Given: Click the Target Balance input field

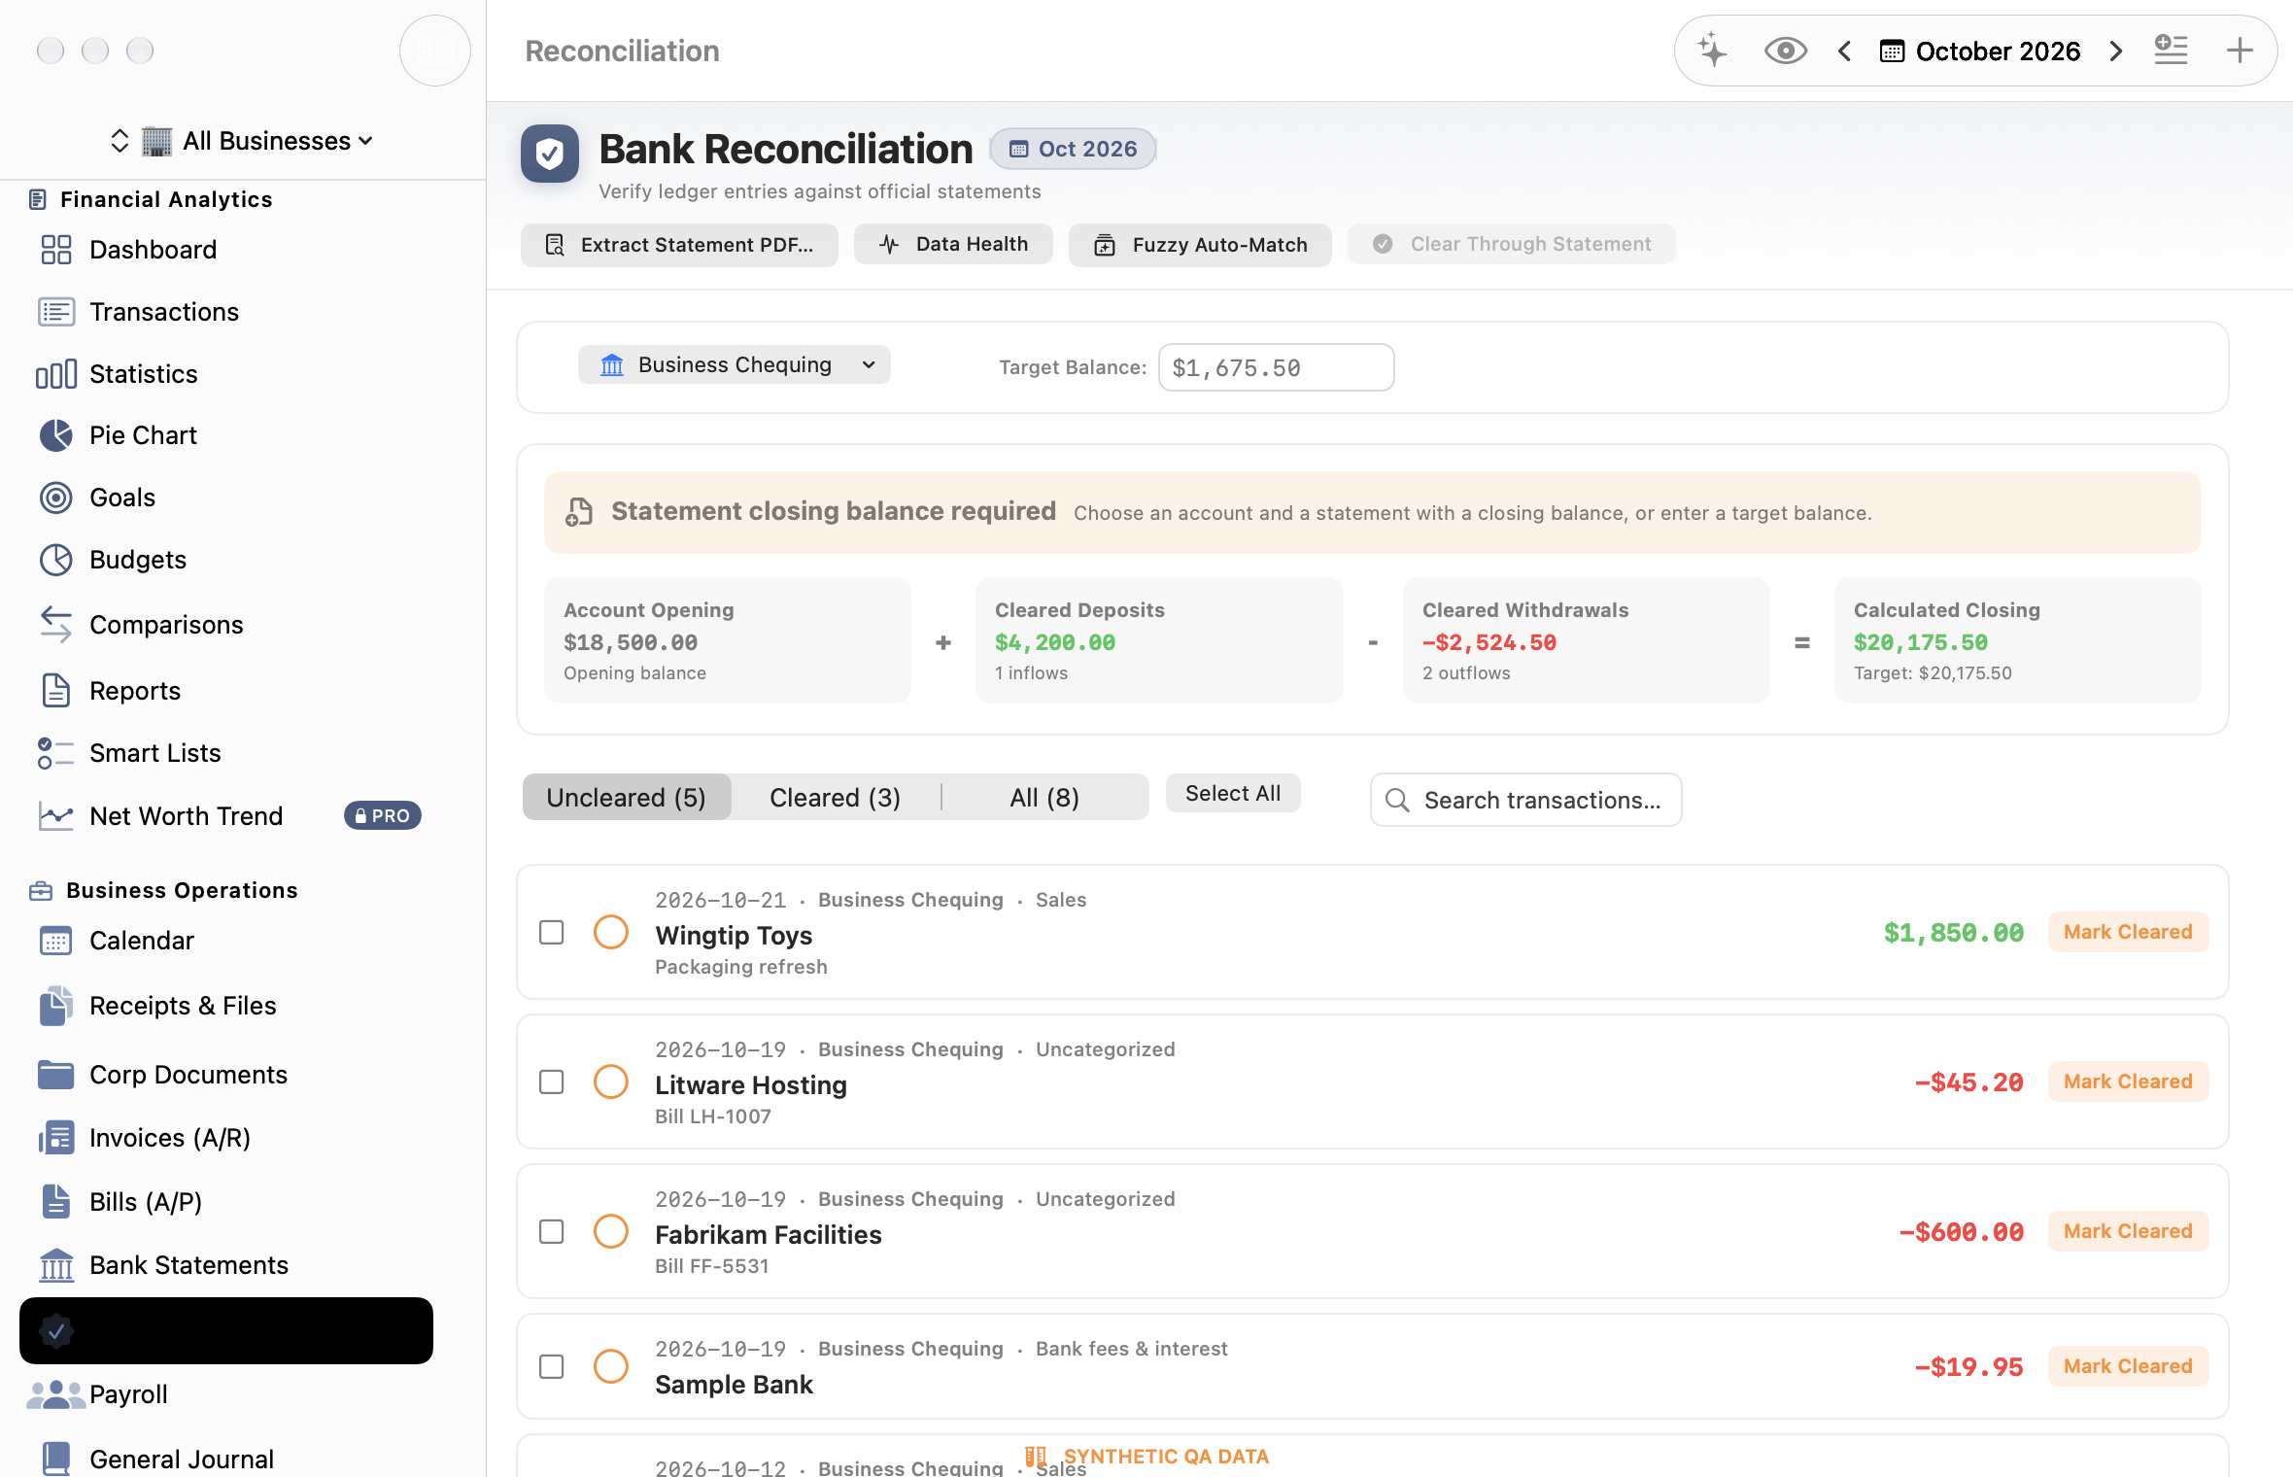Looking at the screenshot, I should (x=1277, y=368).
